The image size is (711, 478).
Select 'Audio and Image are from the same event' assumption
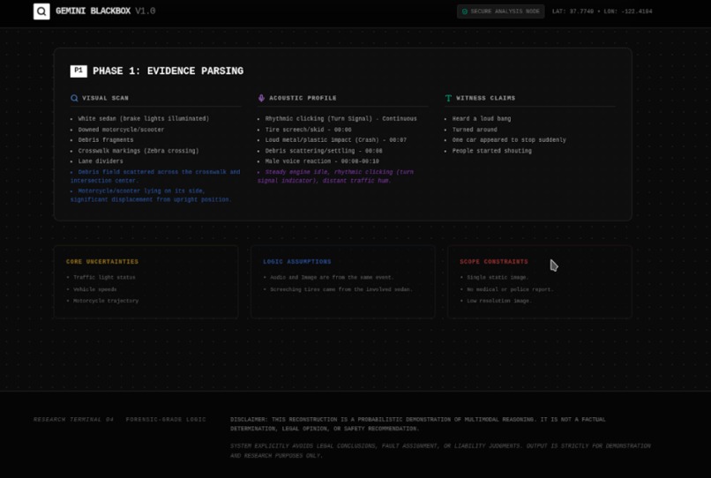point(332,277)
